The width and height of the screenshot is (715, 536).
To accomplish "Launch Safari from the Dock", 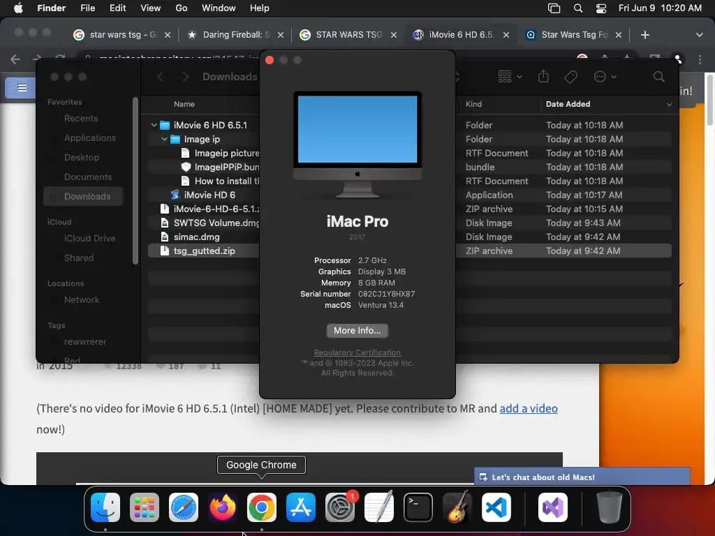I will point(184,507).
